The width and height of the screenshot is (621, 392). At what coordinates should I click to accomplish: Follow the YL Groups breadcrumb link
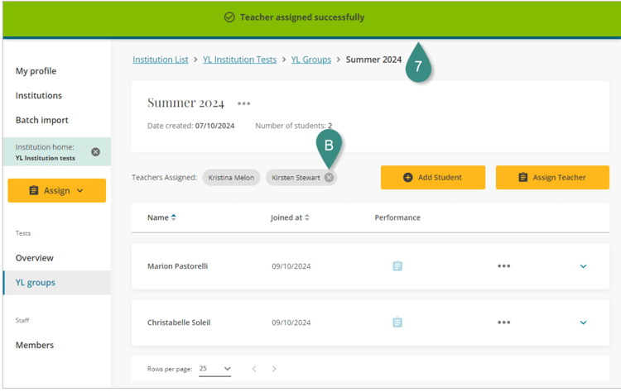(x=310, y=60)
